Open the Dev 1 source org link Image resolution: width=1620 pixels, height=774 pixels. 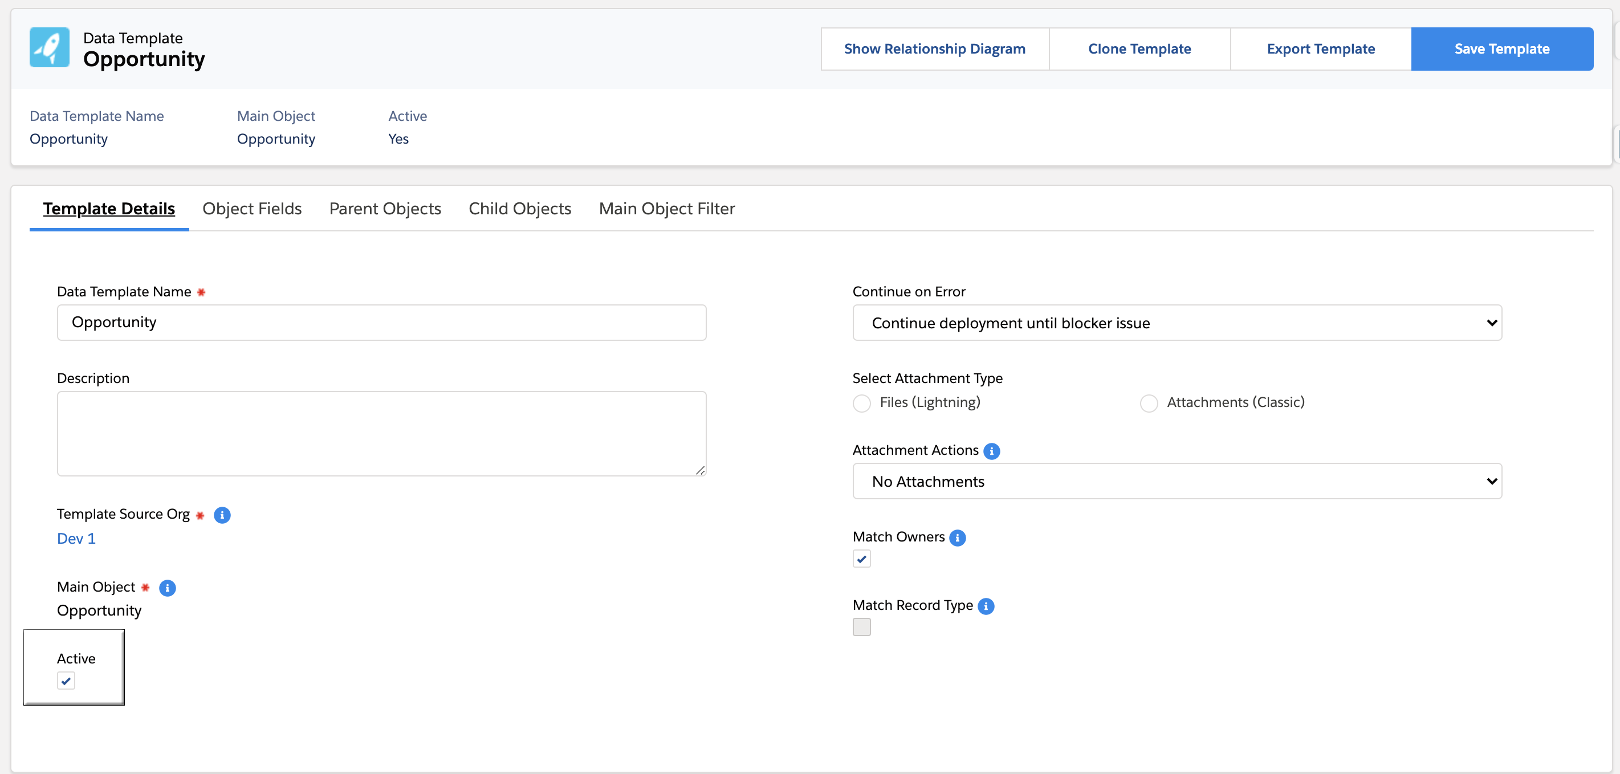point(76,538)
